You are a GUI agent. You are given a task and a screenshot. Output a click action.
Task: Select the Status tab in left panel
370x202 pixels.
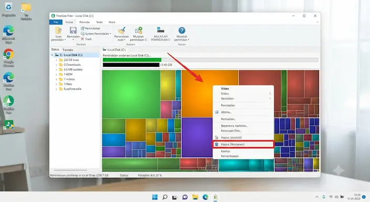point(55,49)
